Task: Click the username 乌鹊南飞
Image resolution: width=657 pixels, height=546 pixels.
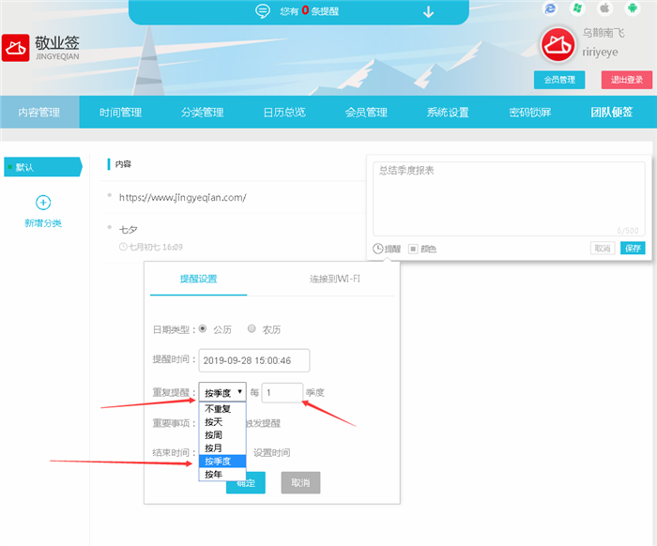Action: click(604, 33)
